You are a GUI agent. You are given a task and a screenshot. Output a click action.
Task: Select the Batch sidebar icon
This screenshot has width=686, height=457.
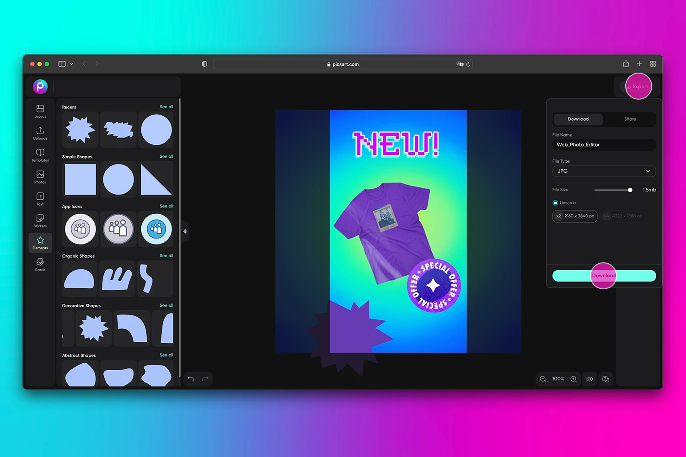[40, 264]
